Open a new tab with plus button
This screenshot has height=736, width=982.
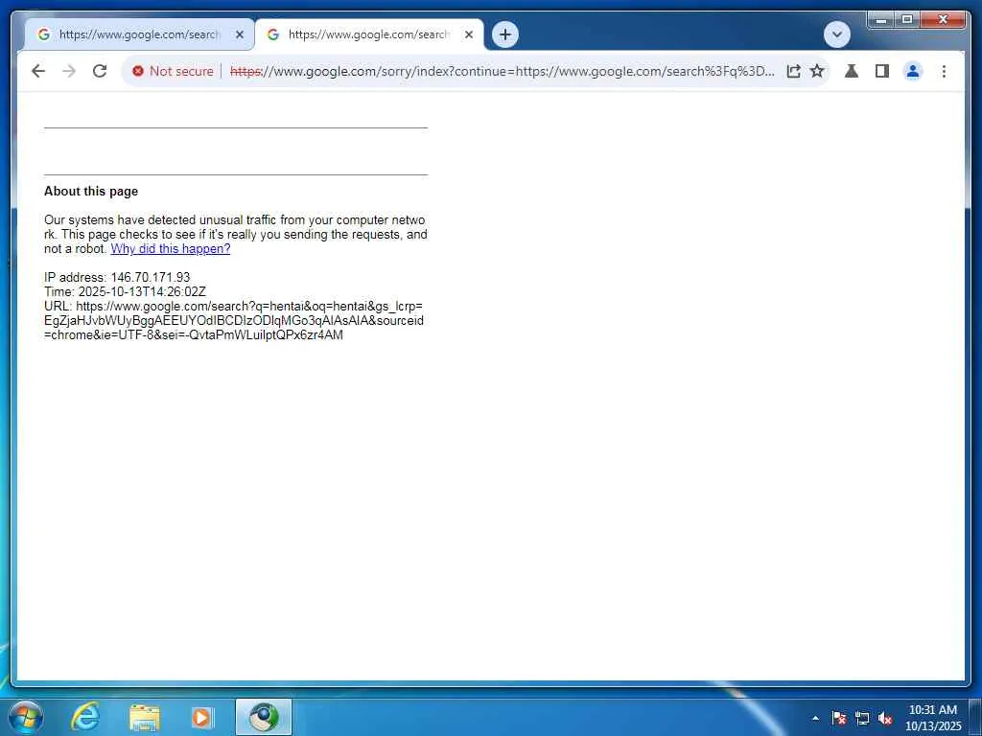(505, 34)
